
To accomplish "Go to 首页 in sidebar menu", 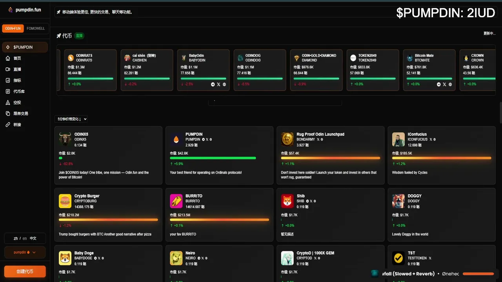I will [x=25, y=58].
